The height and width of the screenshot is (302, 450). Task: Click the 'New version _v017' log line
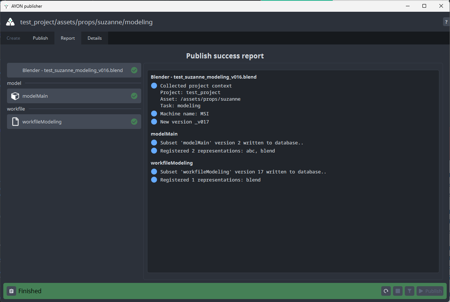(x=185, y=122)
